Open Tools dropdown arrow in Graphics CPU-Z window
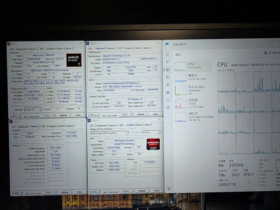The image size is (280, 210). click(x=133, y=191)
